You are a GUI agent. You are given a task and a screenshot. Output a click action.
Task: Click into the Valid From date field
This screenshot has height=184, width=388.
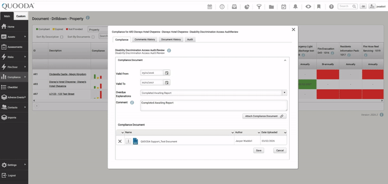click(152, 73)
